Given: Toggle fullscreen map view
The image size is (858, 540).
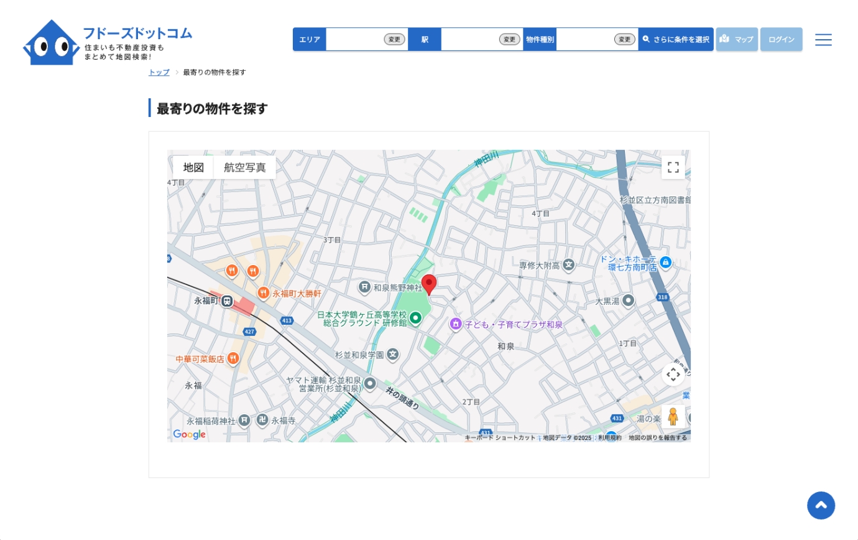Looking at the screenshot, I should click(673, 167).
